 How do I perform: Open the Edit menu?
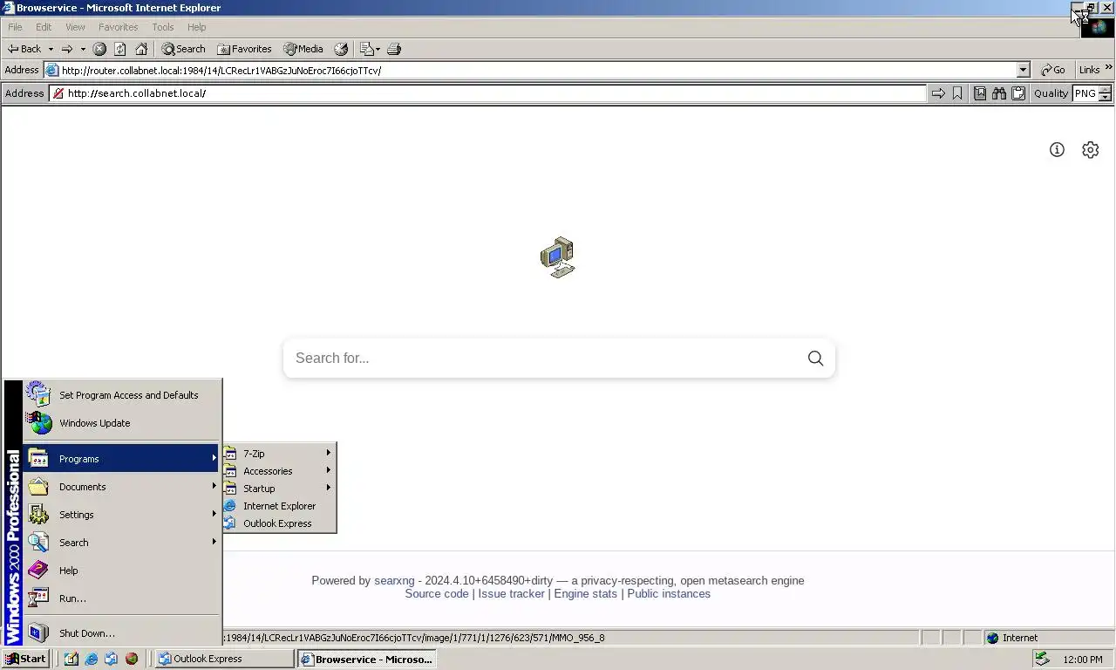(44, 27)
